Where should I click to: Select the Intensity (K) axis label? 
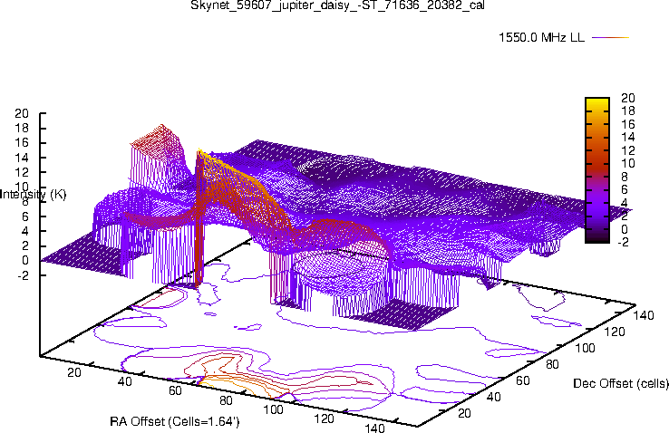coord(34,195)
